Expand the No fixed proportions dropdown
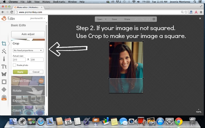Image resolution: width=205 pixels, height=128 pixels. point(28,50)
